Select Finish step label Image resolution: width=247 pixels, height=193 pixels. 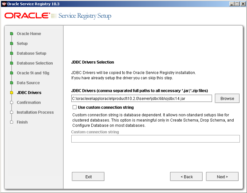[22, 122]
